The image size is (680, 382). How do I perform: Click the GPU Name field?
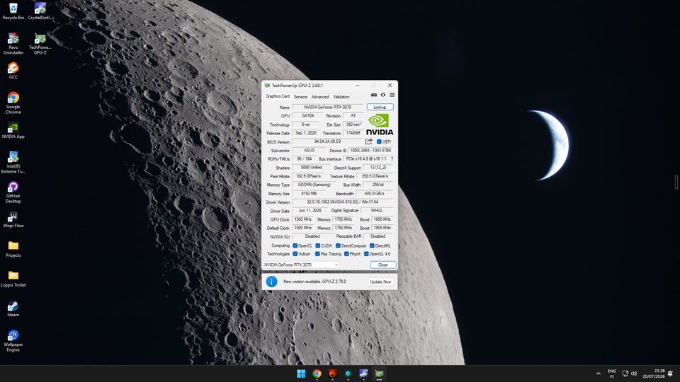coord(327,107)
